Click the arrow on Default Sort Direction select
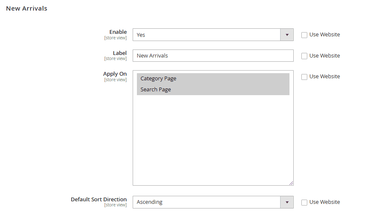Image resolution: width=370 pixels, height=214 pixels. [x=287, y=202]
